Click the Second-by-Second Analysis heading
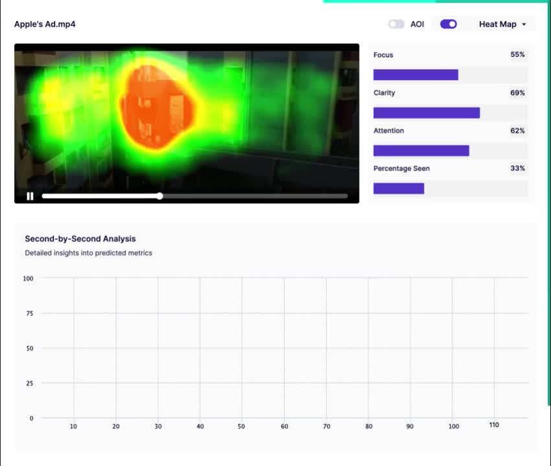The image size is (551, 466). pos(80,239)
